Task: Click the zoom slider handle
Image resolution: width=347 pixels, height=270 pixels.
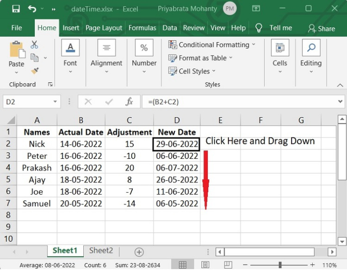Action: pyautogui.click(x=280, y=265)
